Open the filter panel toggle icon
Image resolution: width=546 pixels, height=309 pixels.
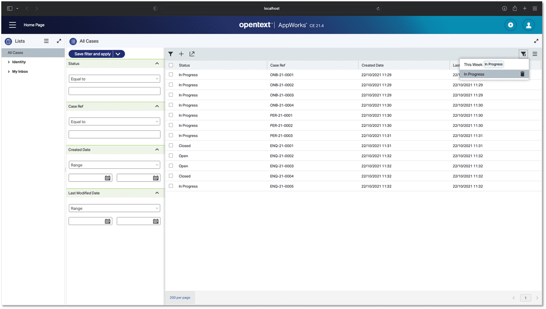171,54
